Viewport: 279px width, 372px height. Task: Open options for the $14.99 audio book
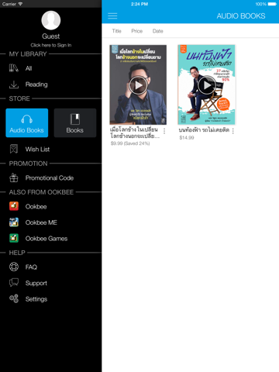[x=232, y=131]
